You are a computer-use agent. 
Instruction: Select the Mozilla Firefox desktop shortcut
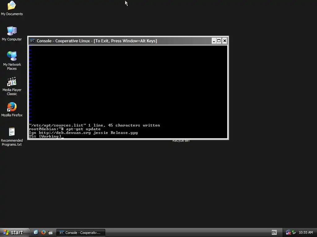(x=12, y=110)
